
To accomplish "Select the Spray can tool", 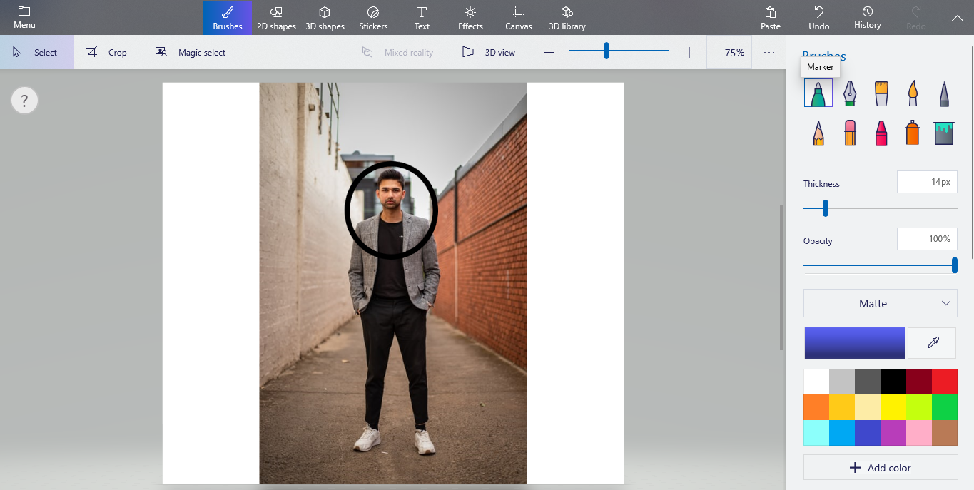I will 912,132.
